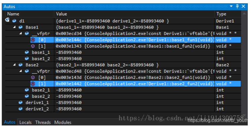251x126 pixels.
Task: Click the cube icon beside Base2's __vfptr
Action: pos(27,71)
